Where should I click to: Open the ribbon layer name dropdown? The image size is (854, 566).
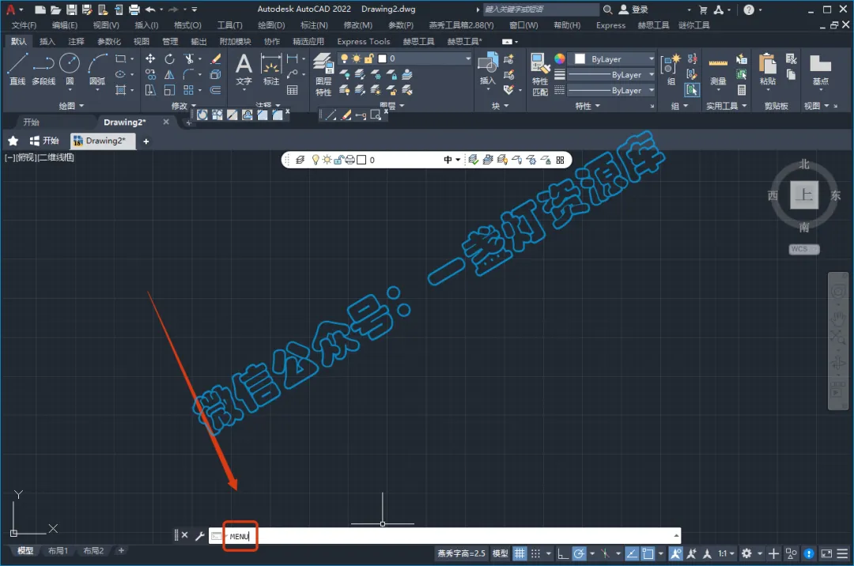coord(403,58)
